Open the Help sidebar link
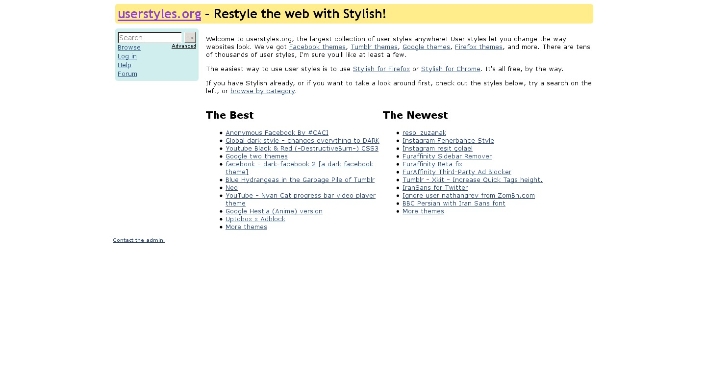 [125, 65]
